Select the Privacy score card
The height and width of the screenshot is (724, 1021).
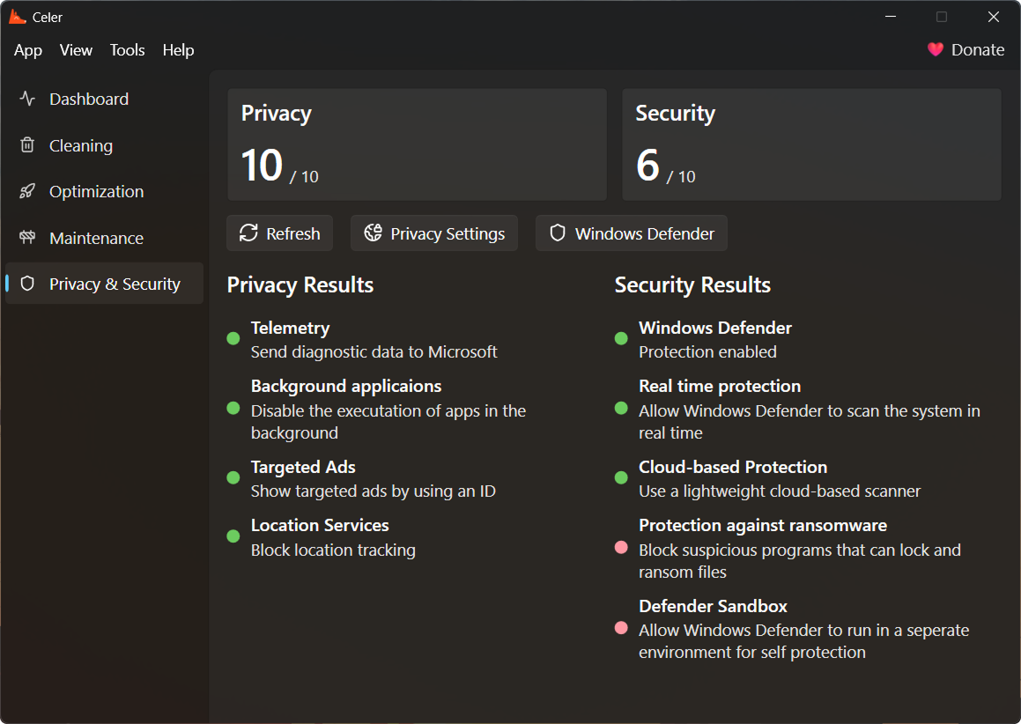(x=417, y=144)
